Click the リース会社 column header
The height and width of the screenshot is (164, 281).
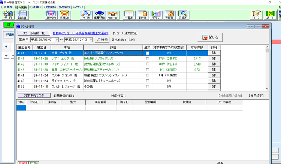pos(224,102)
